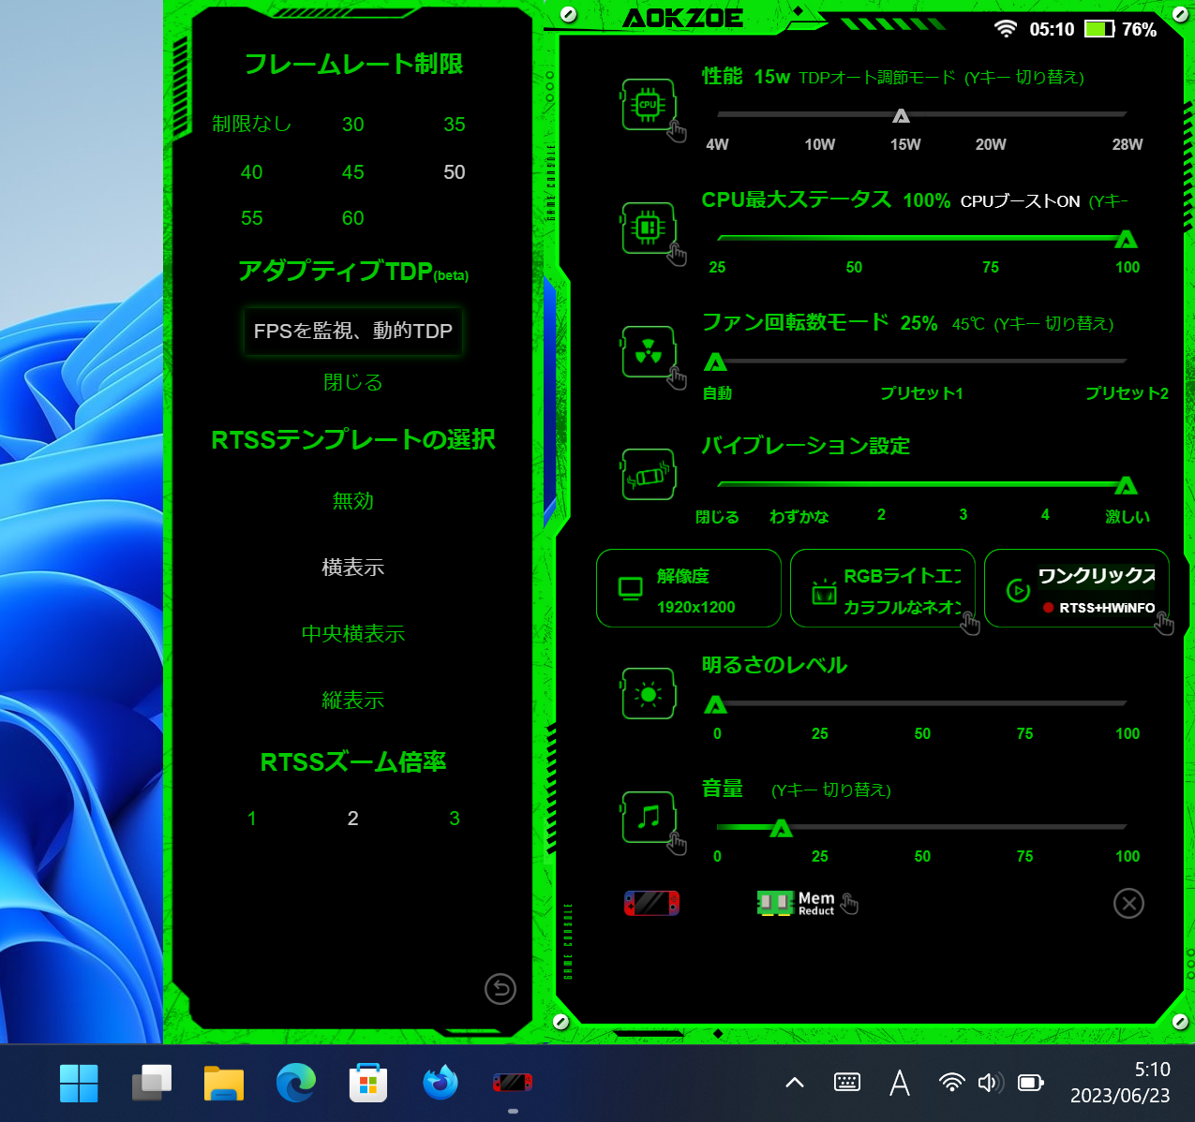Open the taskbar clock and date
This screenshot has height=1122, width=1195.
1121,1083
